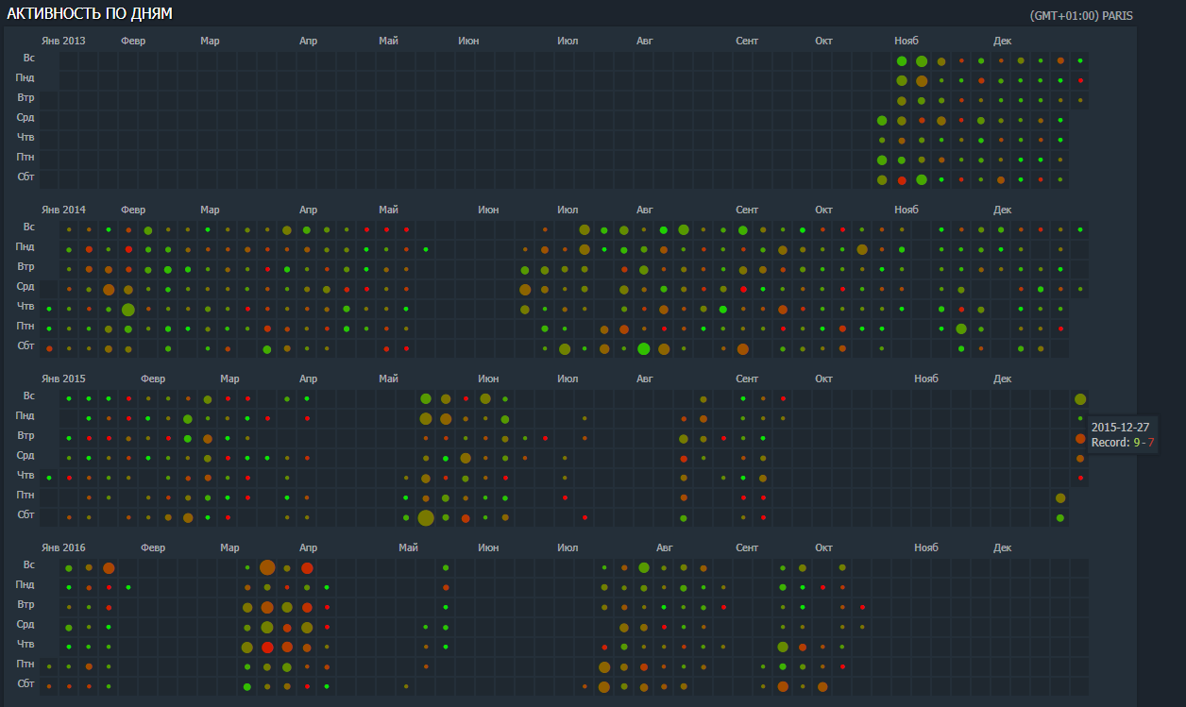
Task: Click the "АКТИВНОСТЬ ПО ДНЯМ" heading
Action: point(90,13)
